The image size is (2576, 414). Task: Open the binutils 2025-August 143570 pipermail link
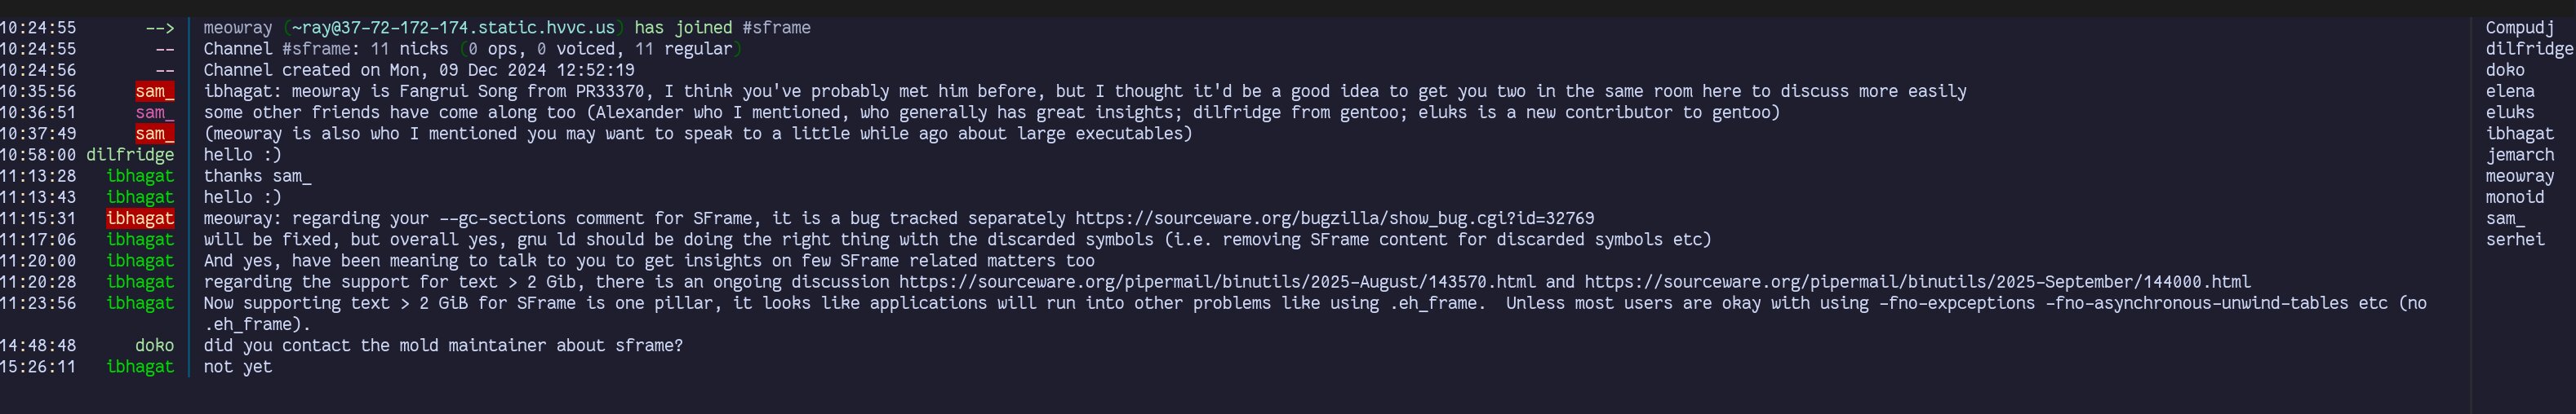(1217, 282)
